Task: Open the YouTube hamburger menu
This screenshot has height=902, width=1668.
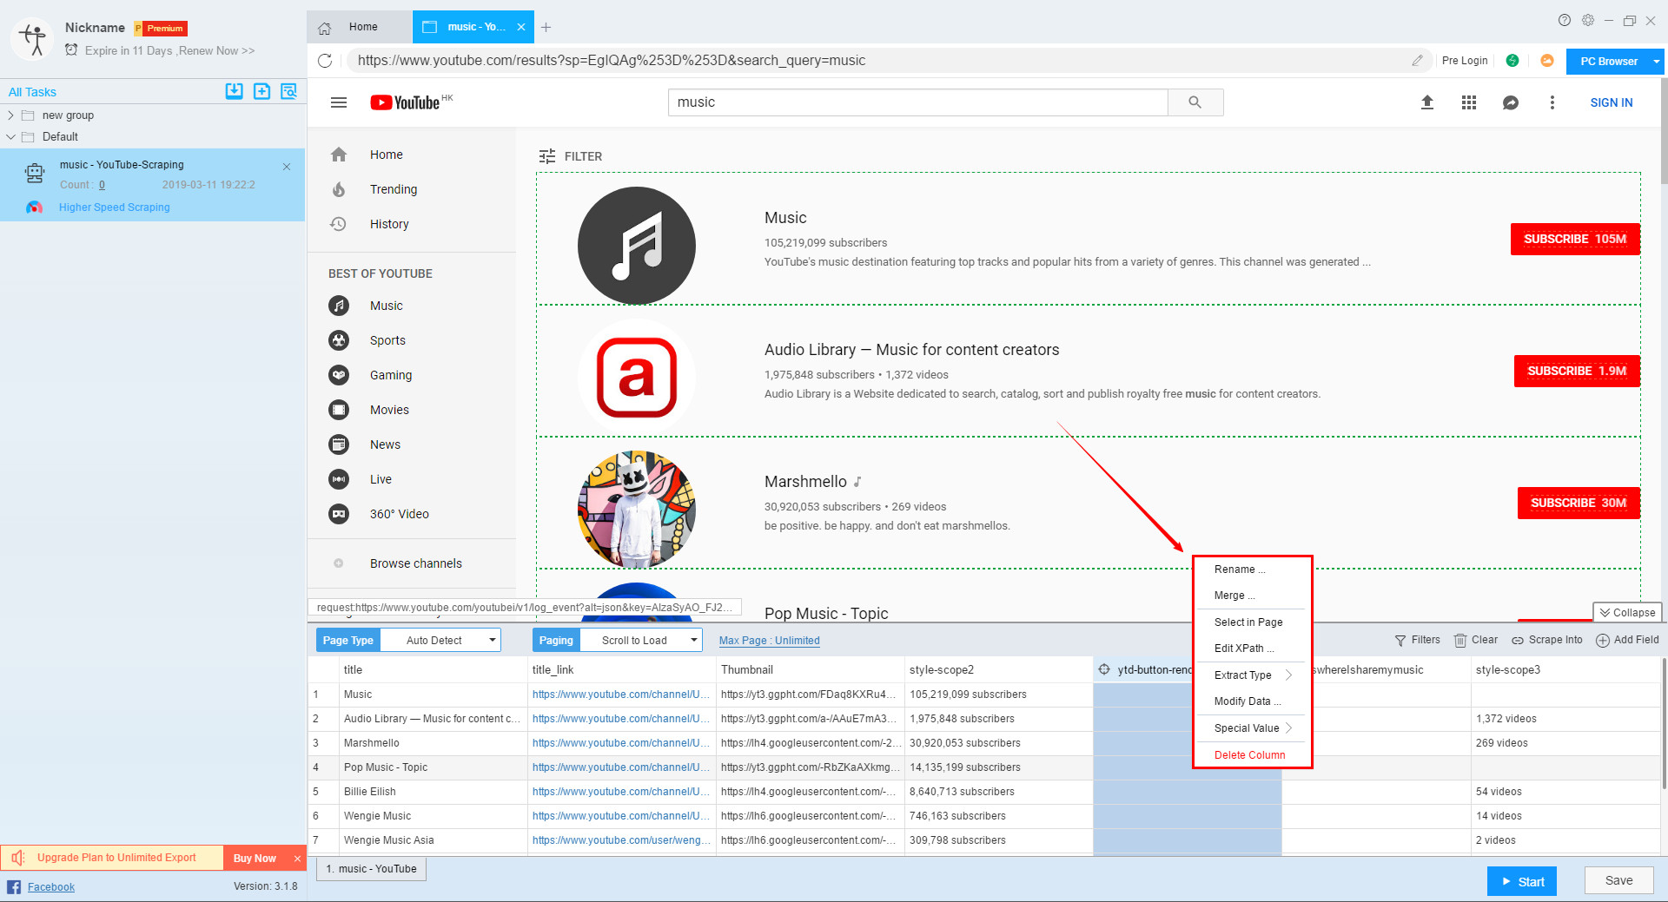Action: (x=339, y=102)
